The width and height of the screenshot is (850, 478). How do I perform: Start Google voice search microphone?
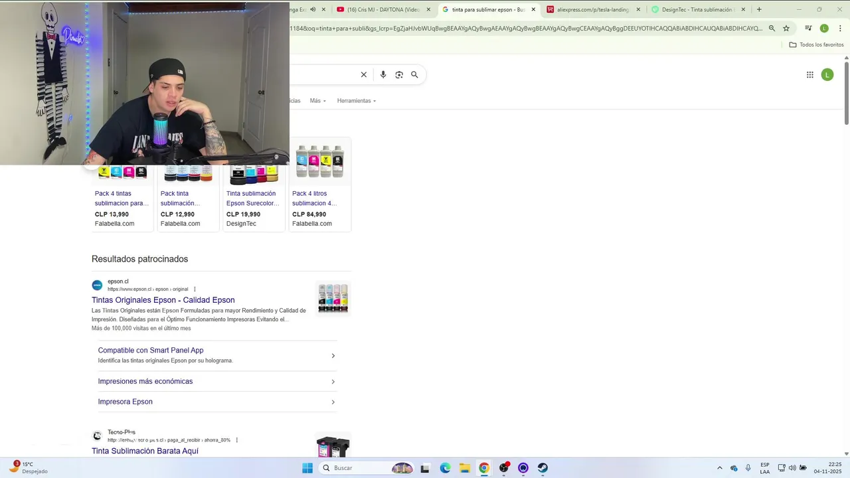tap(383, 74)
